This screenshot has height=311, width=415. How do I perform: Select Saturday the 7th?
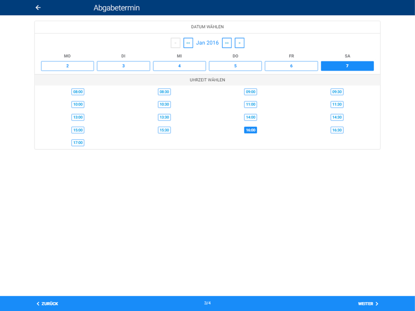347,66
